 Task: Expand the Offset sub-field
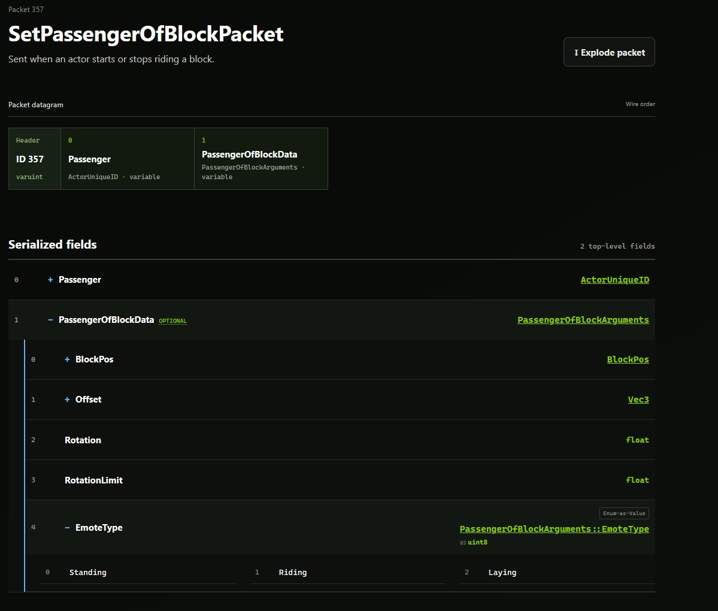pos(67,400)
